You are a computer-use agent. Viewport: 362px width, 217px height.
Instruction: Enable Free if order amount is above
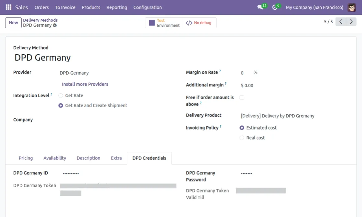point(242,98)
